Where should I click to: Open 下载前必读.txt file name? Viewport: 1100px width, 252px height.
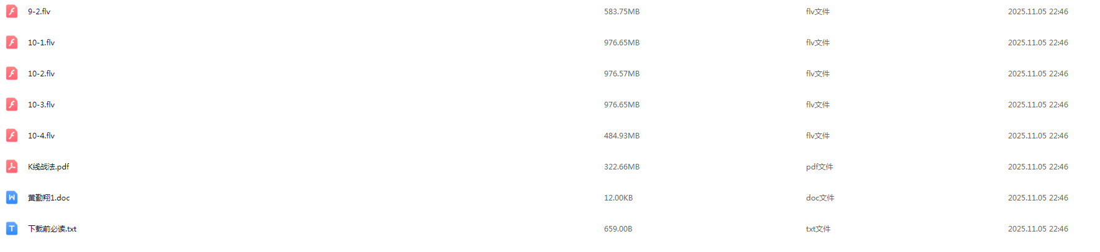pos(52,229)
